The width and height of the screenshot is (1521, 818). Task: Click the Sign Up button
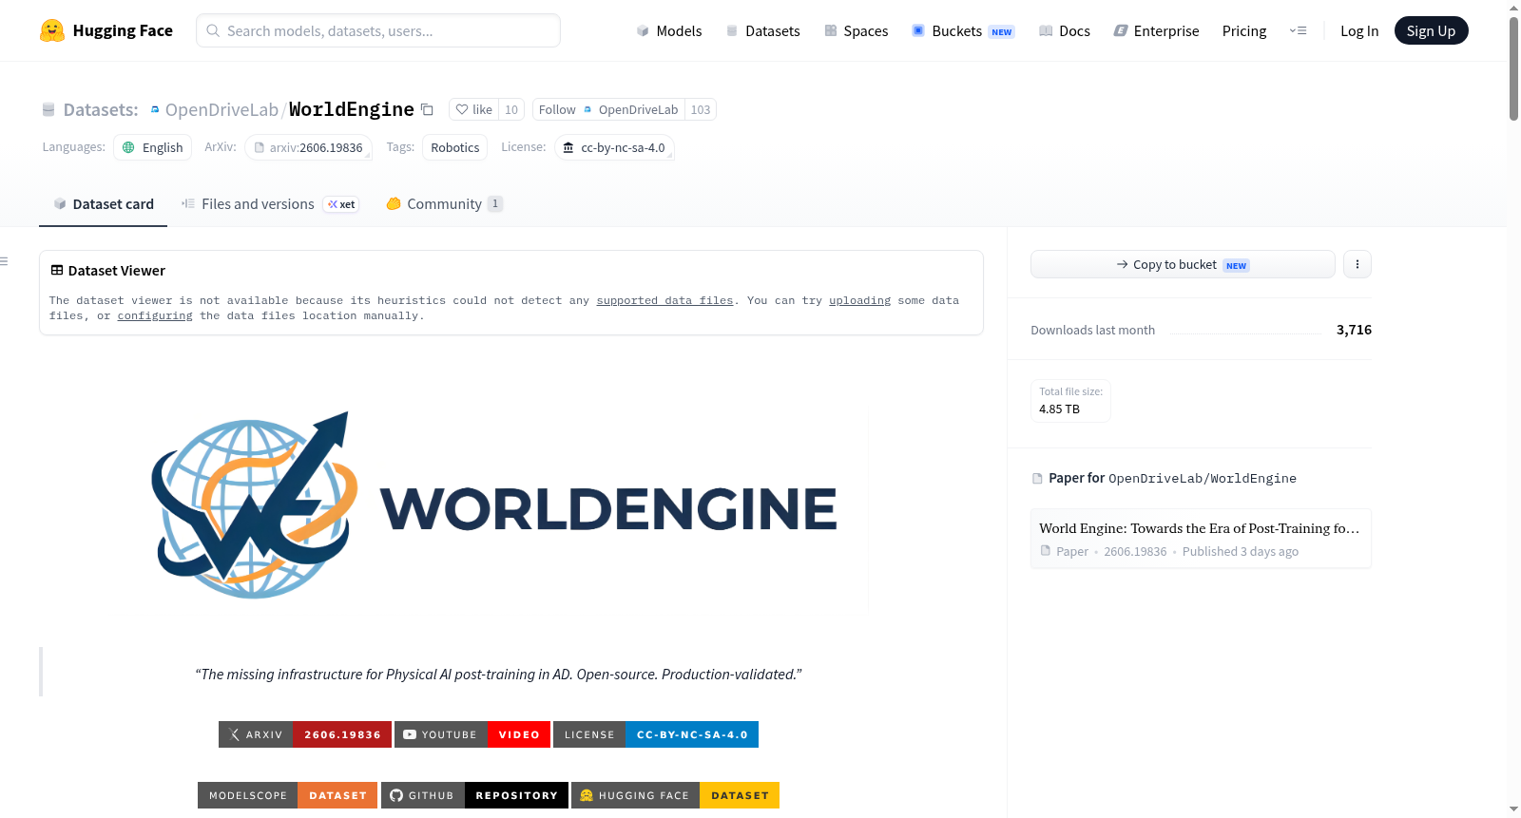[x=1431, y=30]
